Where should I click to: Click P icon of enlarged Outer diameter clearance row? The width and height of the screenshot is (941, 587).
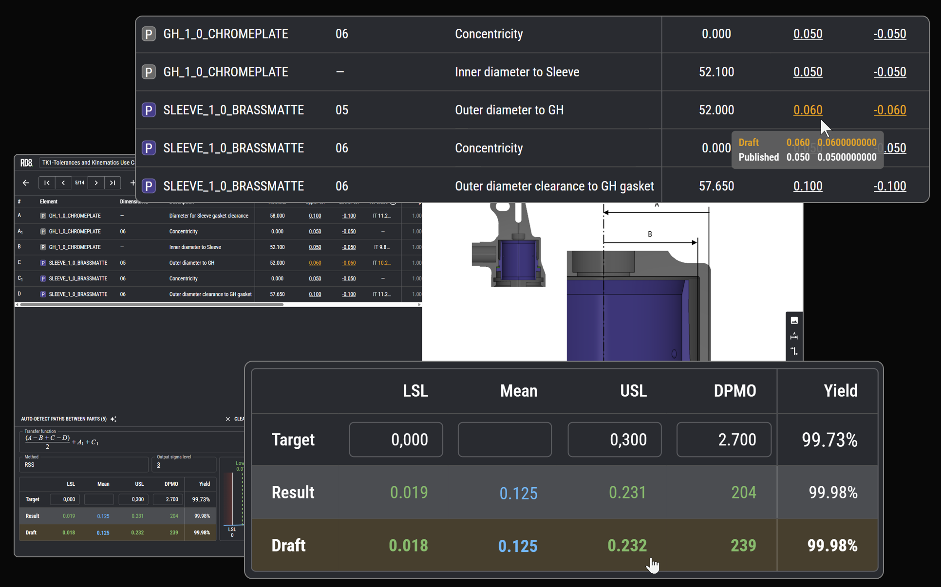(149, 186)
